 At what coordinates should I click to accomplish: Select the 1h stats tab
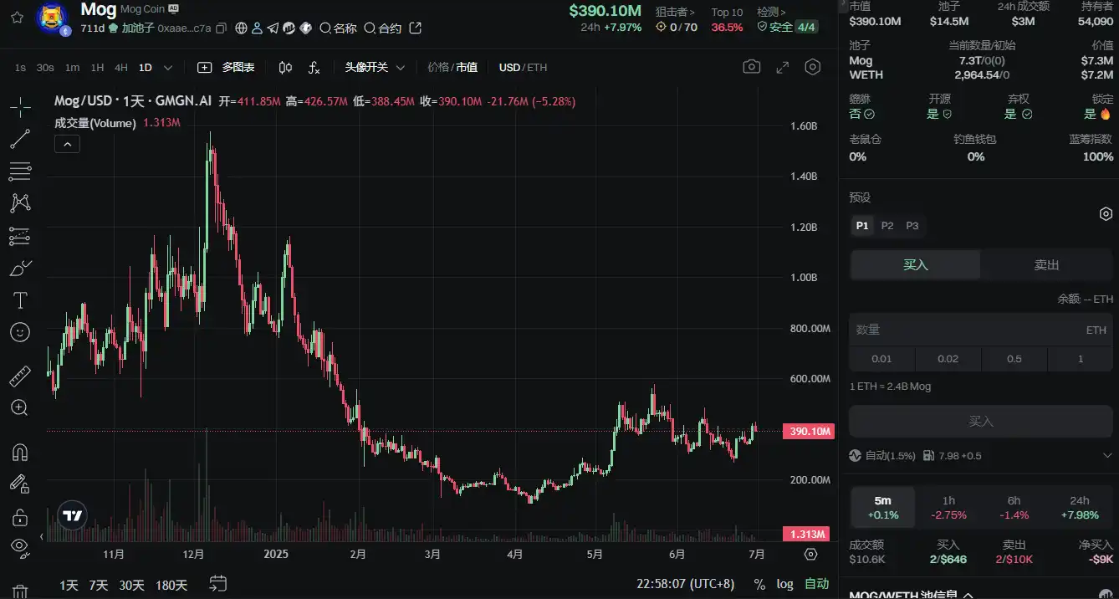point(948,508)
